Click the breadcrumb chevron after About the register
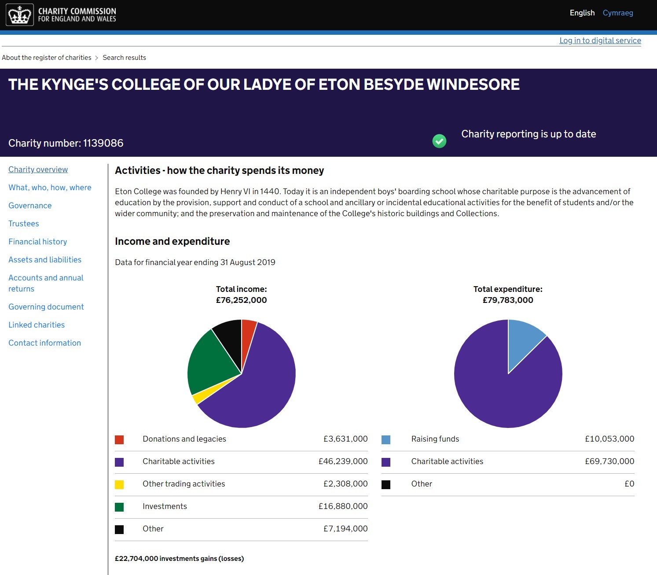Image resolution: width=657 pixels, height=575 pixels. [97, 58]
